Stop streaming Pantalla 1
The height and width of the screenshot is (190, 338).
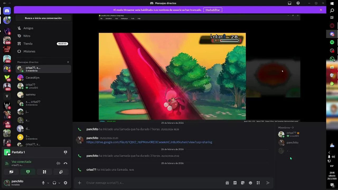click(65, 152)
